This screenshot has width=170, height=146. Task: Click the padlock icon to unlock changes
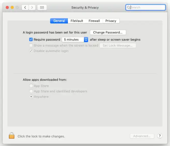(11, 136)
